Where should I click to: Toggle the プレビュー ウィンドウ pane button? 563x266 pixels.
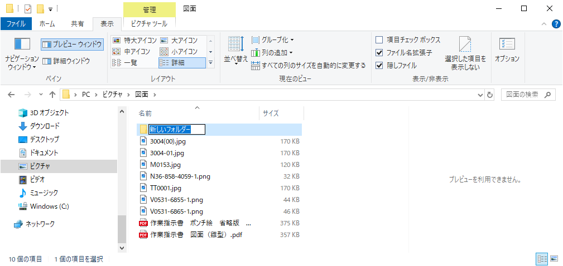(72, 44)
